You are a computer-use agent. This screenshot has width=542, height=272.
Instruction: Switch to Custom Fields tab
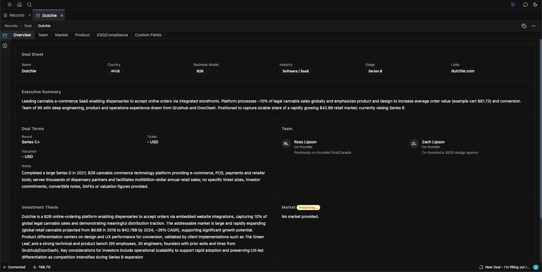pos(148,35)
